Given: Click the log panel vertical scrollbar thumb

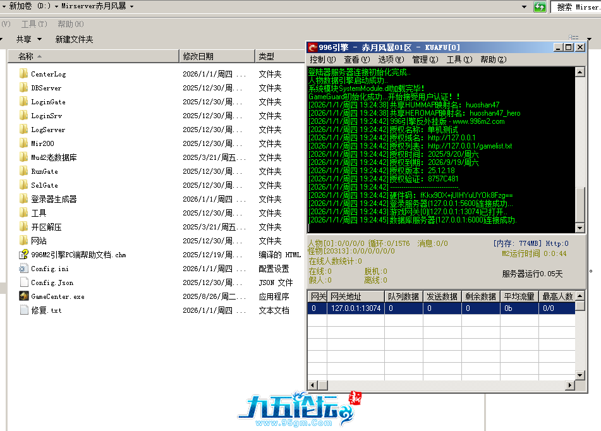Looking at the screenshot, I should click(580, 203).
